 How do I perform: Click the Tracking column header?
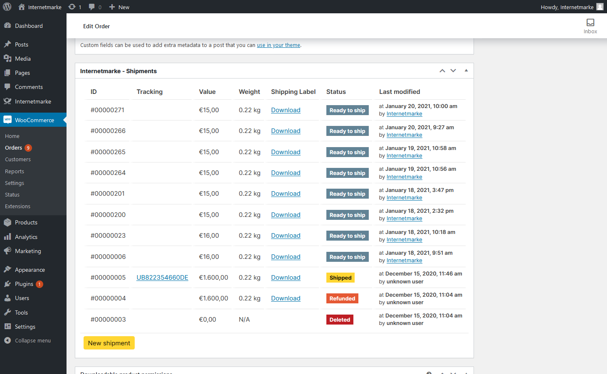150,92
